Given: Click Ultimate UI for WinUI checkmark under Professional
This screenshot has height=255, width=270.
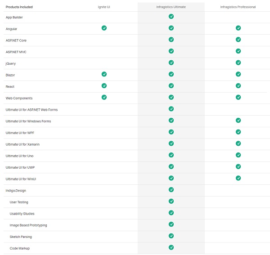Looking at the screenshot, I should click(238, 178).
